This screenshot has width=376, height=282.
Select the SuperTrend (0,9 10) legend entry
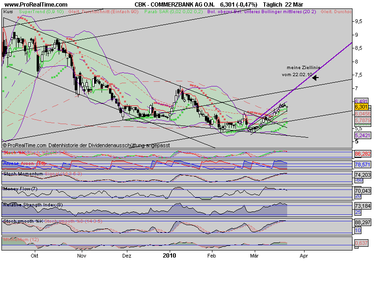pyautogui.click(x=41, y=11)
